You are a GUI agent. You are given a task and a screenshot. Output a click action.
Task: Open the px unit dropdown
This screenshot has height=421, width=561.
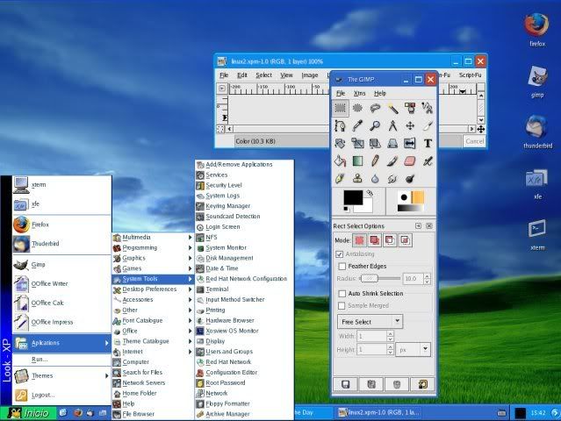click(413, 349)
